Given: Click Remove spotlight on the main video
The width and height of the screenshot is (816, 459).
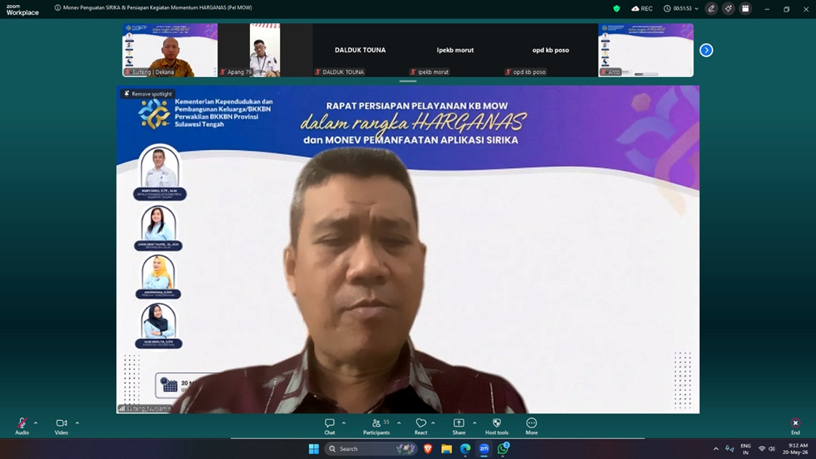Looking at the screenshot, I should pyautogui.click(x=148, y=94).
